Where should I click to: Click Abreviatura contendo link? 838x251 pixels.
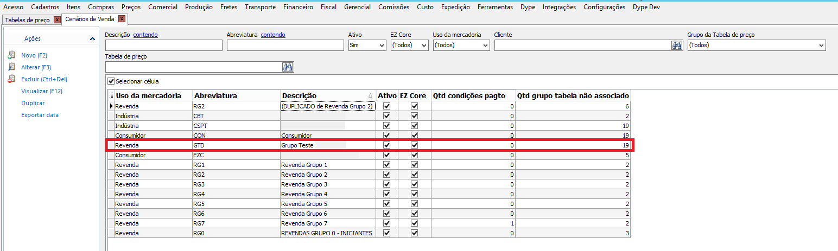(x=273, y=35)
